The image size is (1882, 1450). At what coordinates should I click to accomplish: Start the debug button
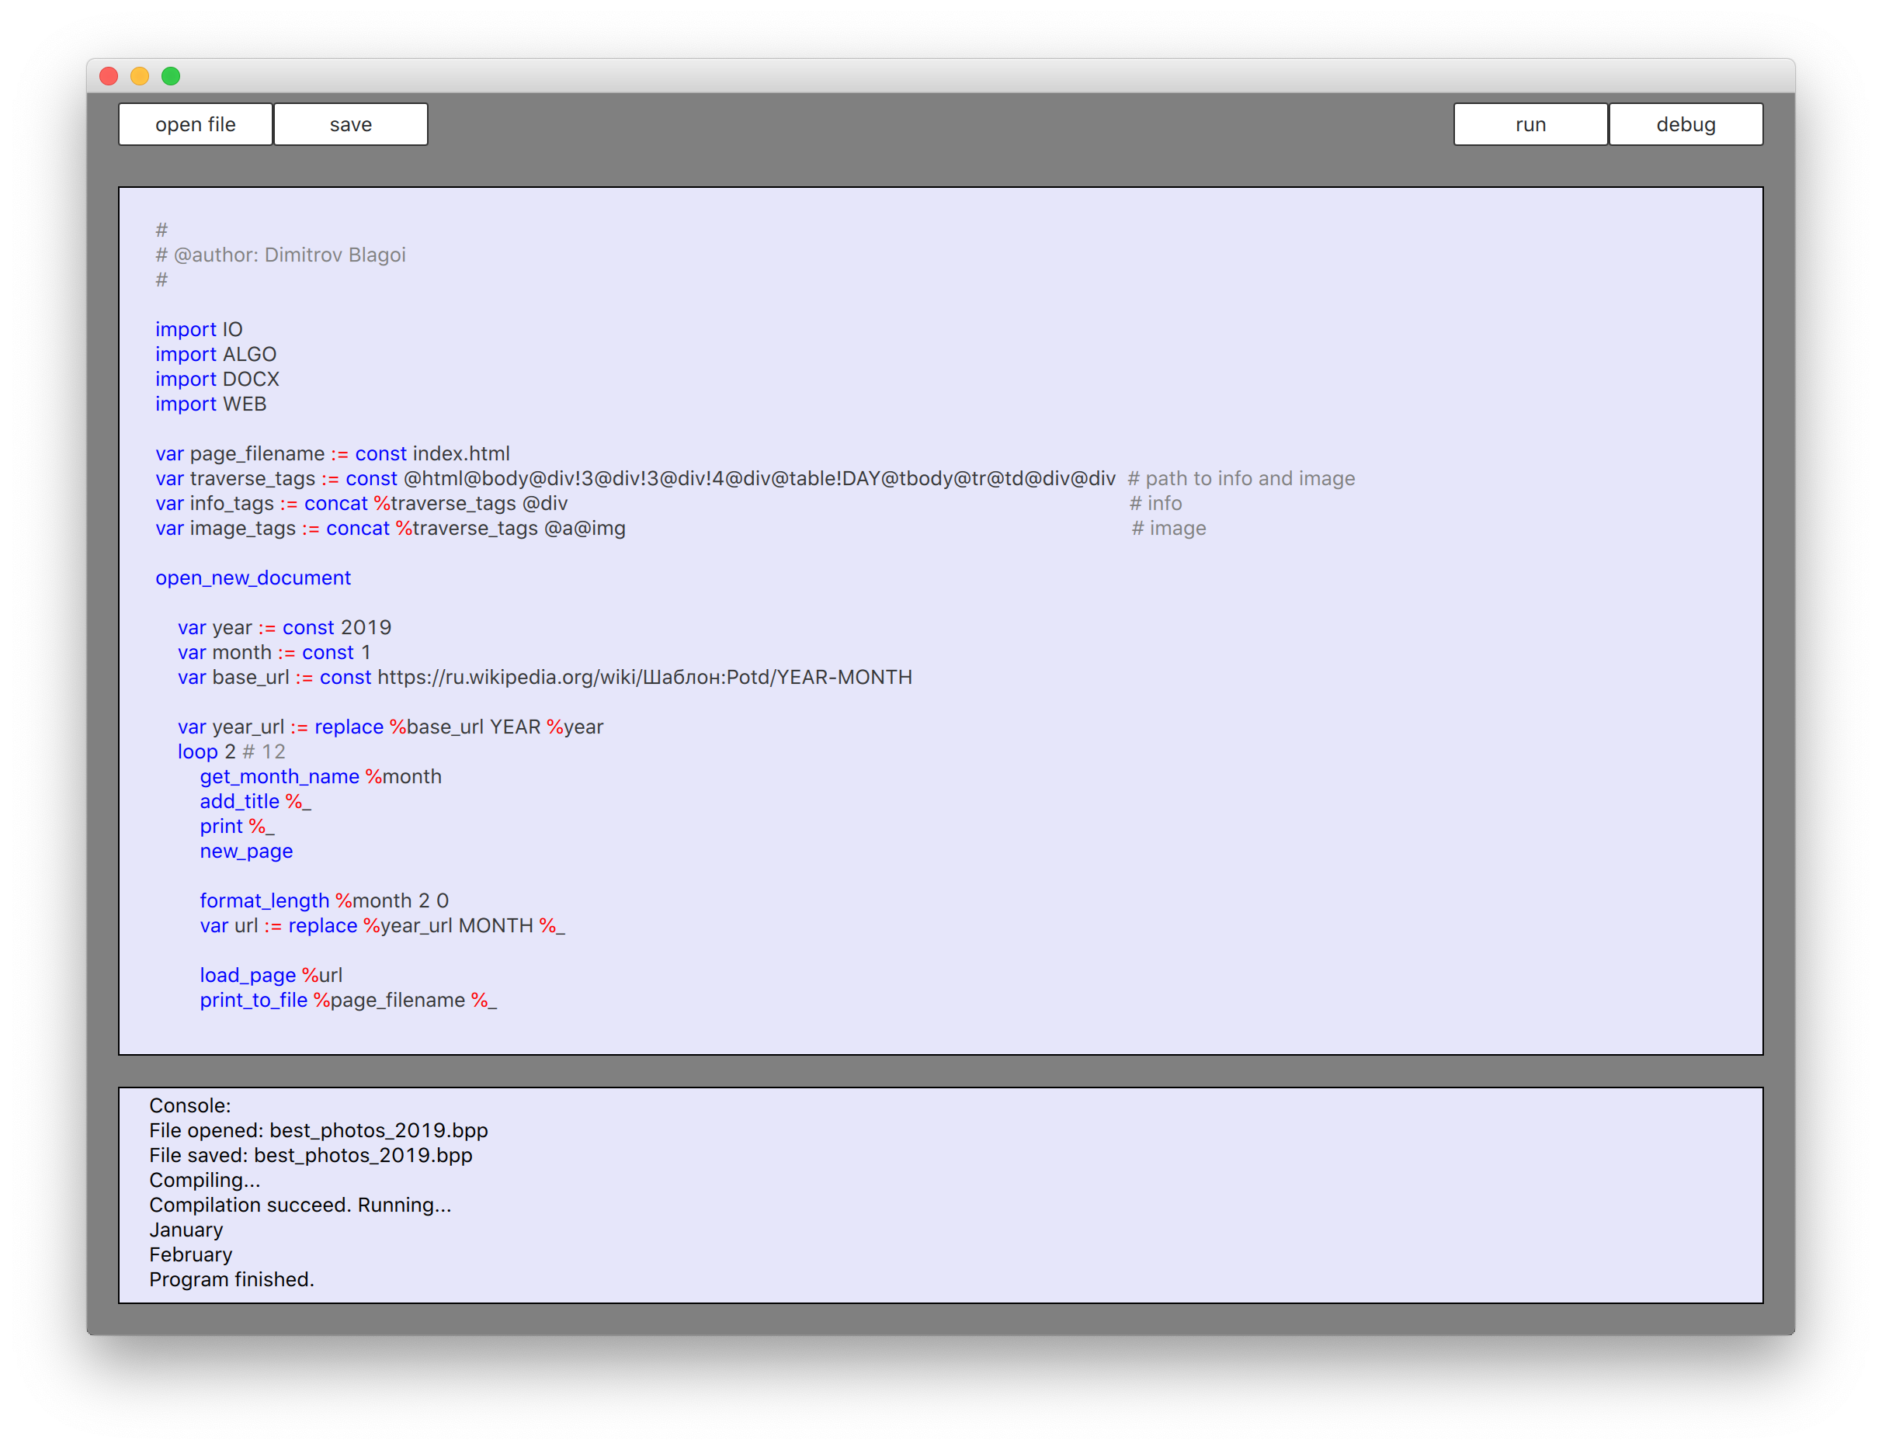(1686, 124)
